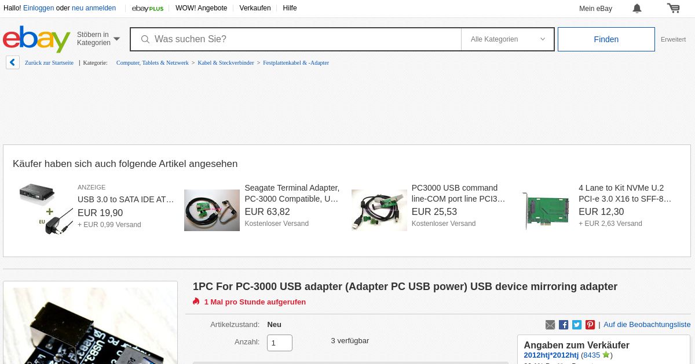Image resolution: width=695 pixels, height=364 pixels.
Task: Share listing on Twitter icon
Action: [577, 325]
